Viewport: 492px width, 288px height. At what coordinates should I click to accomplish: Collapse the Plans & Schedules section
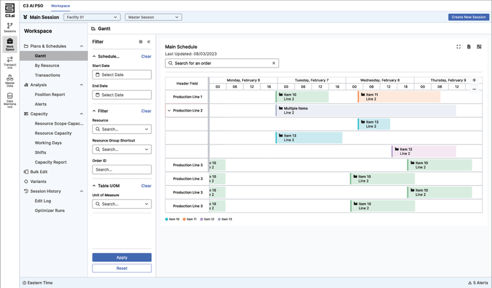81,46
